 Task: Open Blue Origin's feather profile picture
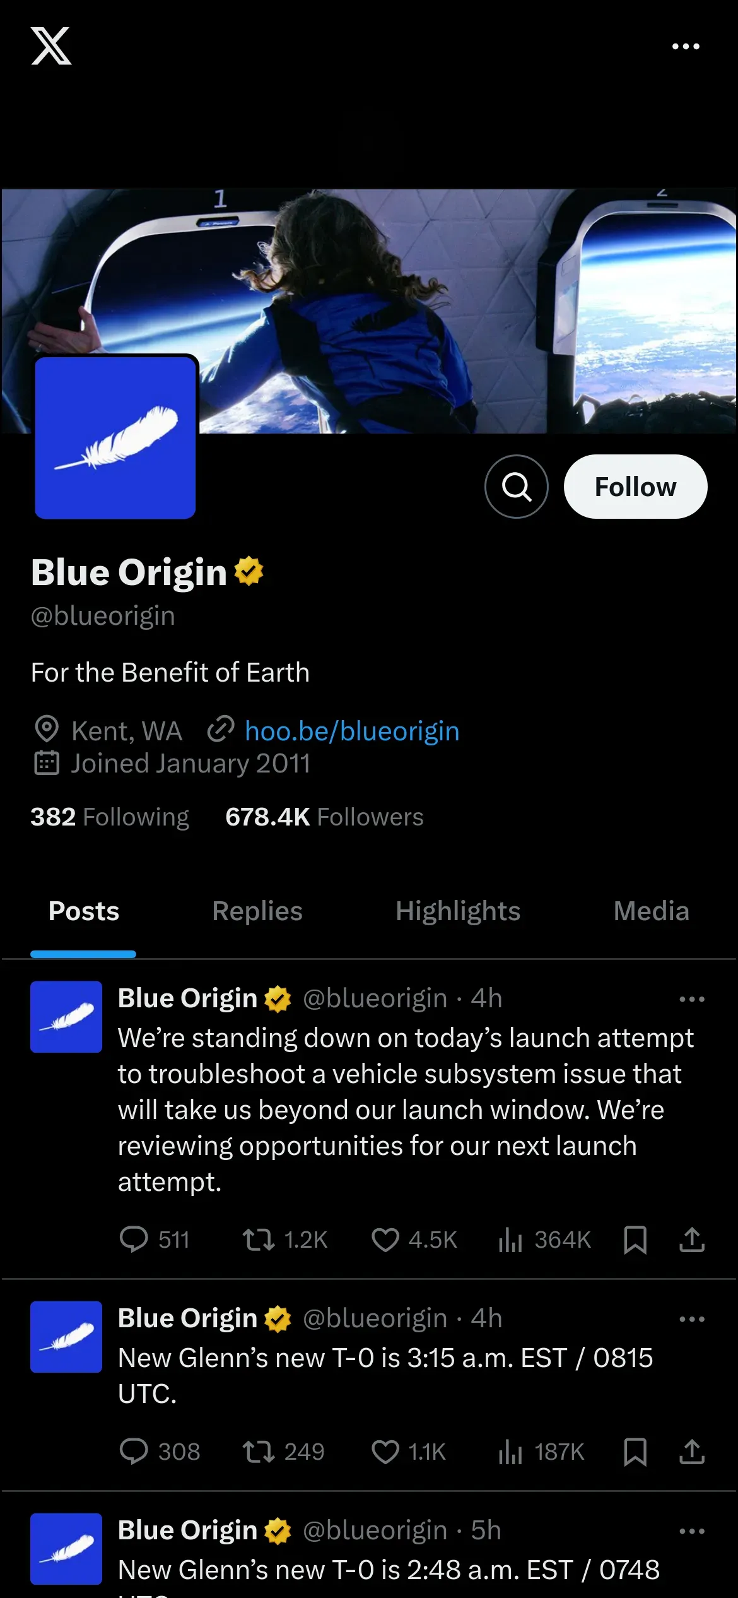coord(115,437)
